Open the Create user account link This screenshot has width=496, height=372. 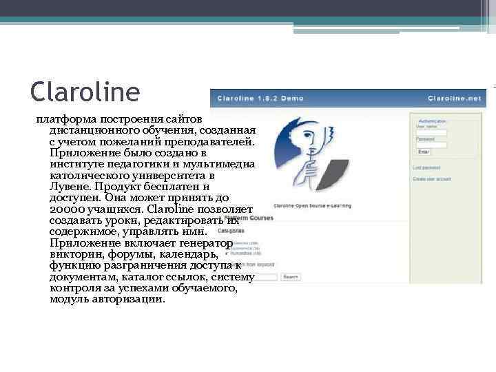[x=432, y=179]
